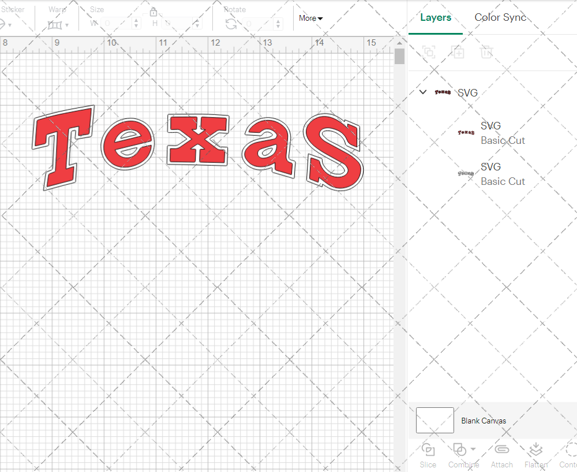Click the Blank Canvas color swatch
The width and height of the screenshot is (577, 472).
[434, 421]
